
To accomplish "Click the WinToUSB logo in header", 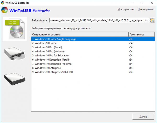I will click(x=4, y=11).
